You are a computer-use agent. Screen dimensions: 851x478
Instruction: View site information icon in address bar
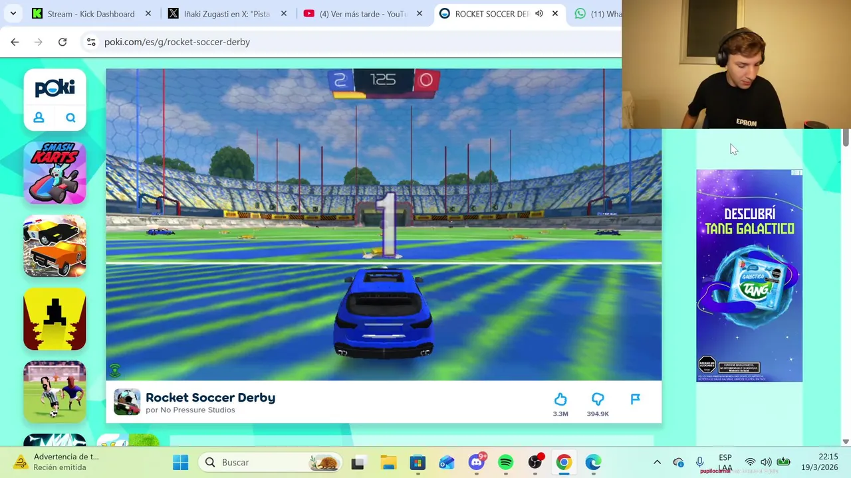pos(92,42)
